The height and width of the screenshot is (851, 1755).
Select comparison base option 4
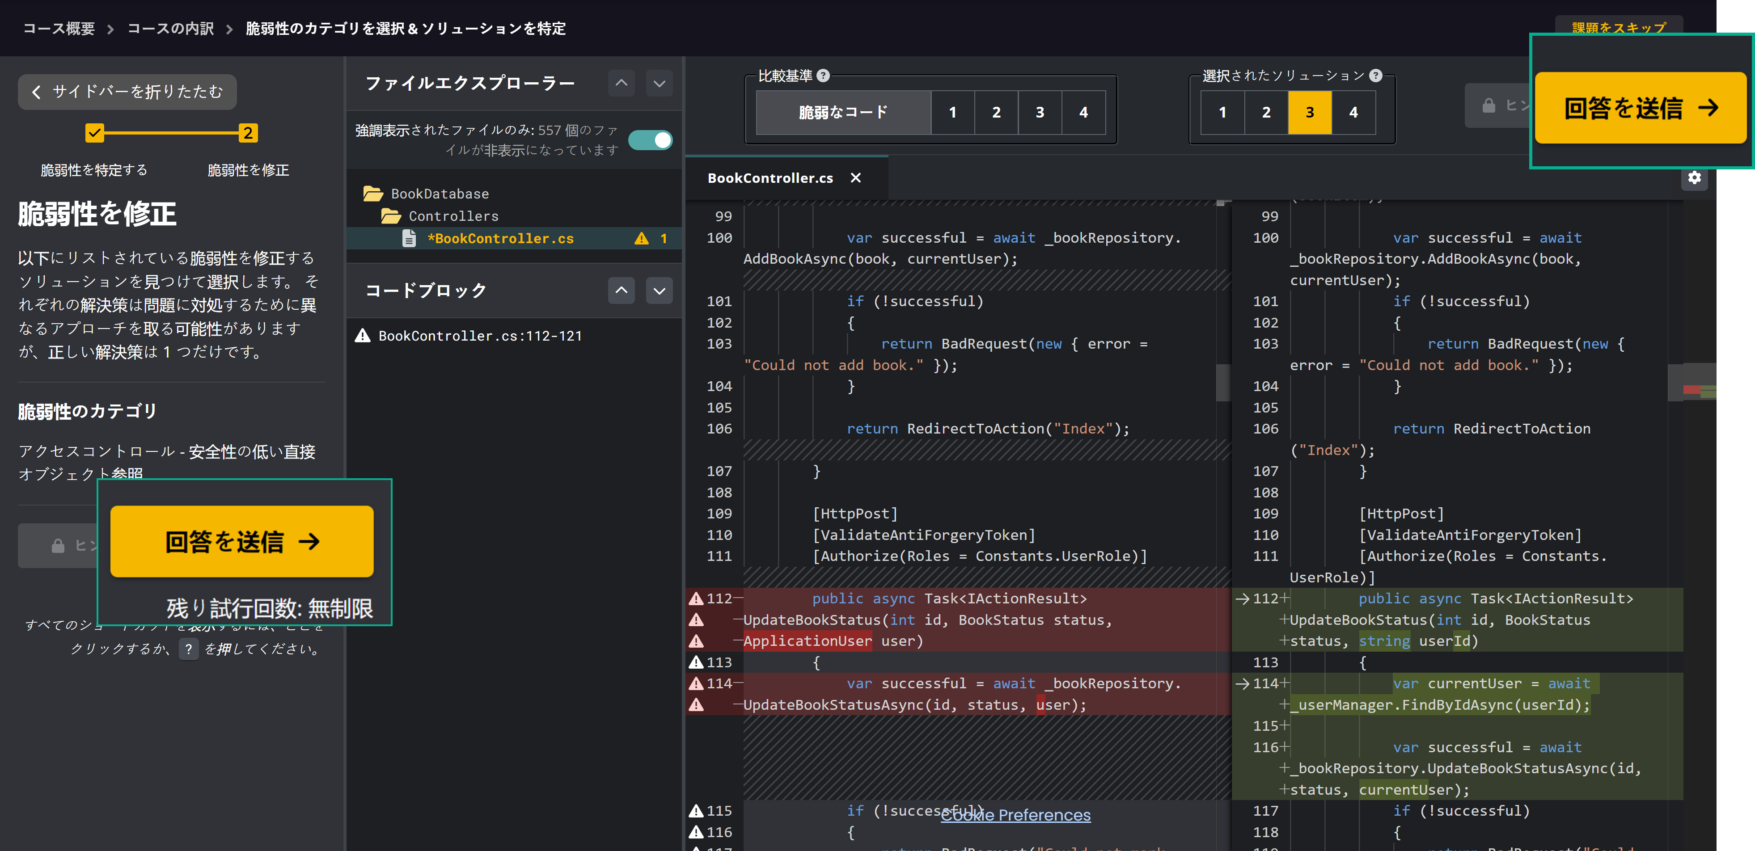point(1083,112)
